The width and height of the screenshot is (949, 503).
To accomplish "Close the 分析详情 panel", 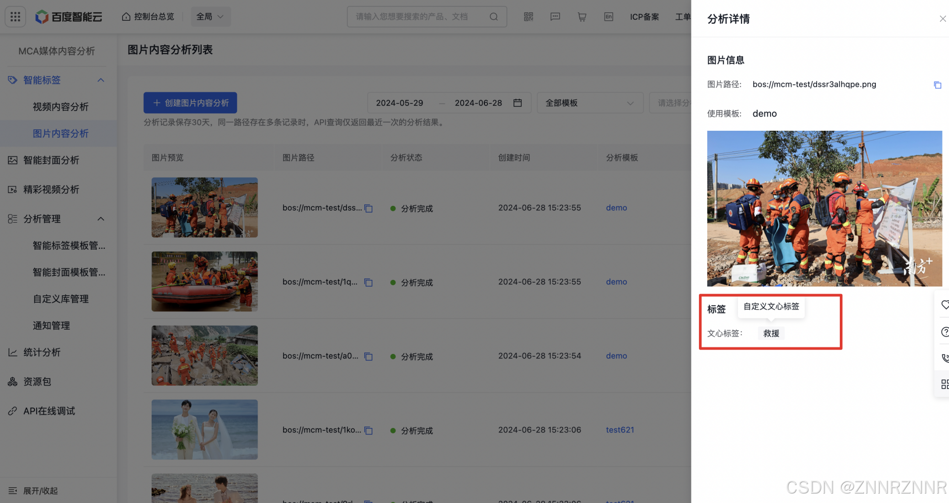I will coord(942,19).
